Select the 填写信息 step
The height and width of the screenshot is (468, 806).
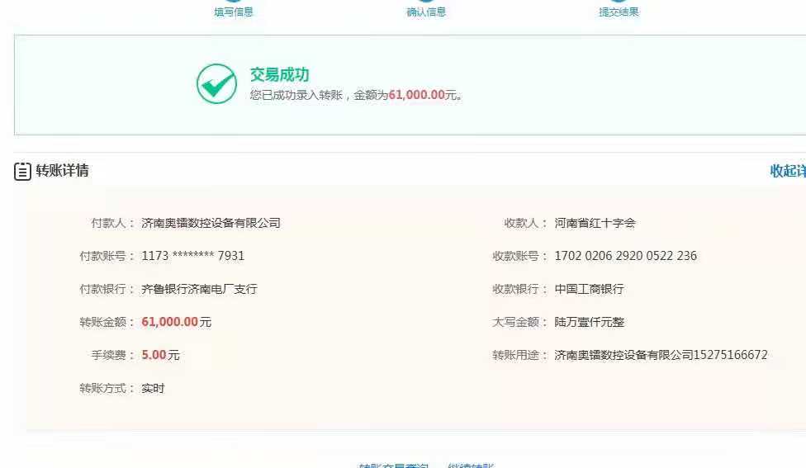pos(234,12)
